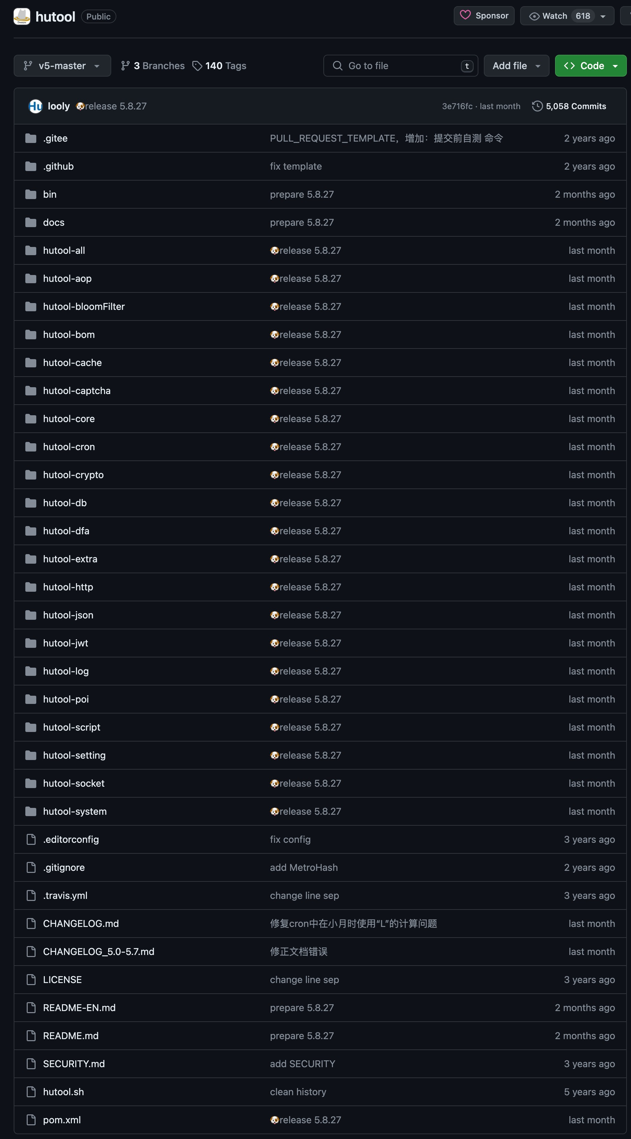Click the 3e716fc commit hash
Image resolution: width=631 pixels, height=1139 pixels.
(457, 106)
